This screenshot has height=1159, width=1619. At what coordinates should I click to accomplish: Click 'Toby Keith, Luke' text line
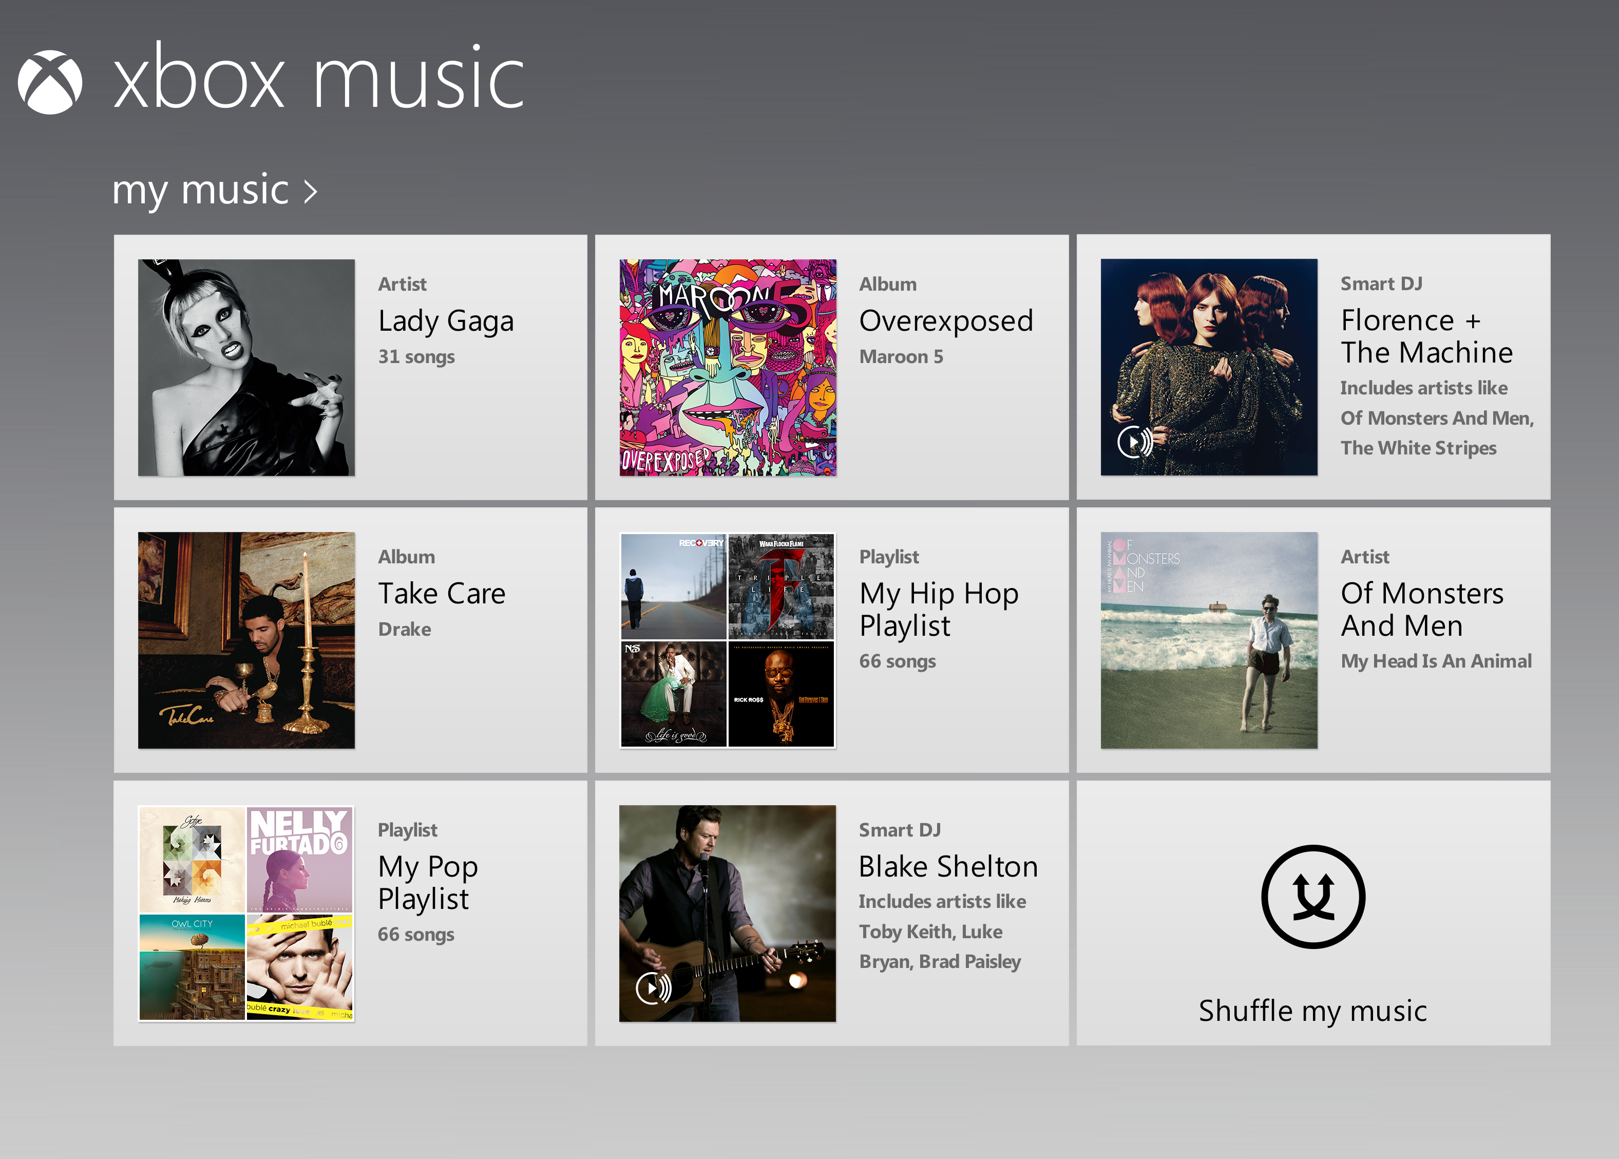coord(930,932)
